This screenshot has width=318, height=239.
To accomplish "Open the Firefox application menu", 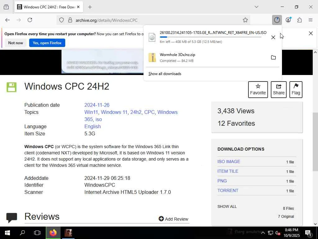I will click(311, 20).
